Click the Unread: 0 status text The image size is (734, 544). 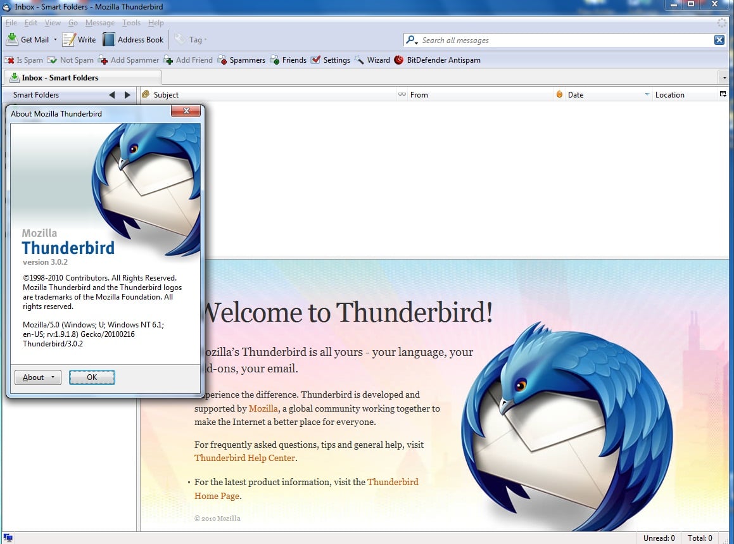point(659,538)
